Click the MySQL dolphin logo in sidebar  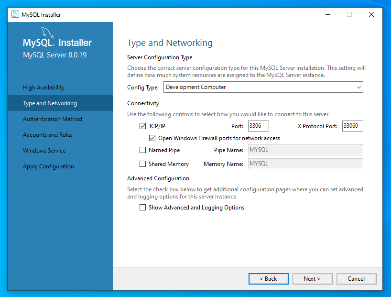point(47,33)
